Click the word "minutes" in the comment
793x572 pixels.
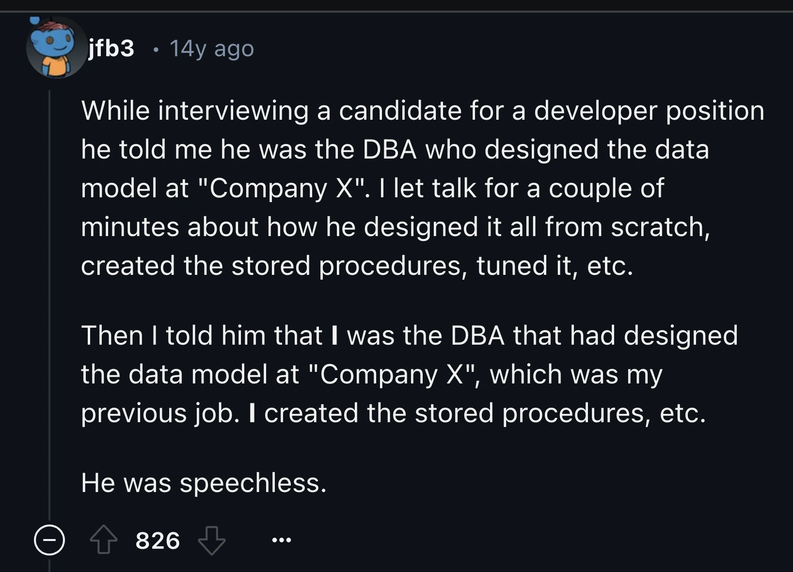click(x=130, y=227)
